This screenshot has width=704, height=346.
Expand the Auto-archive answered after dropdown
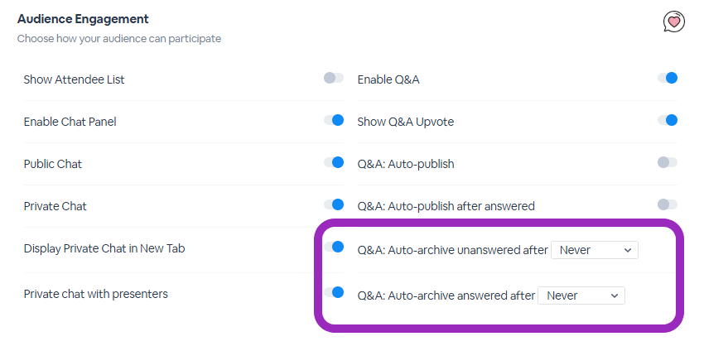[x=581, y=296]
